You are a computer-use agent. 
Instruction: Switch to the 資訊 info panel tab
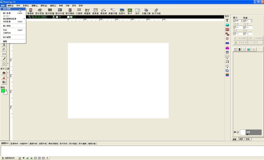click(x=241, y=139)
